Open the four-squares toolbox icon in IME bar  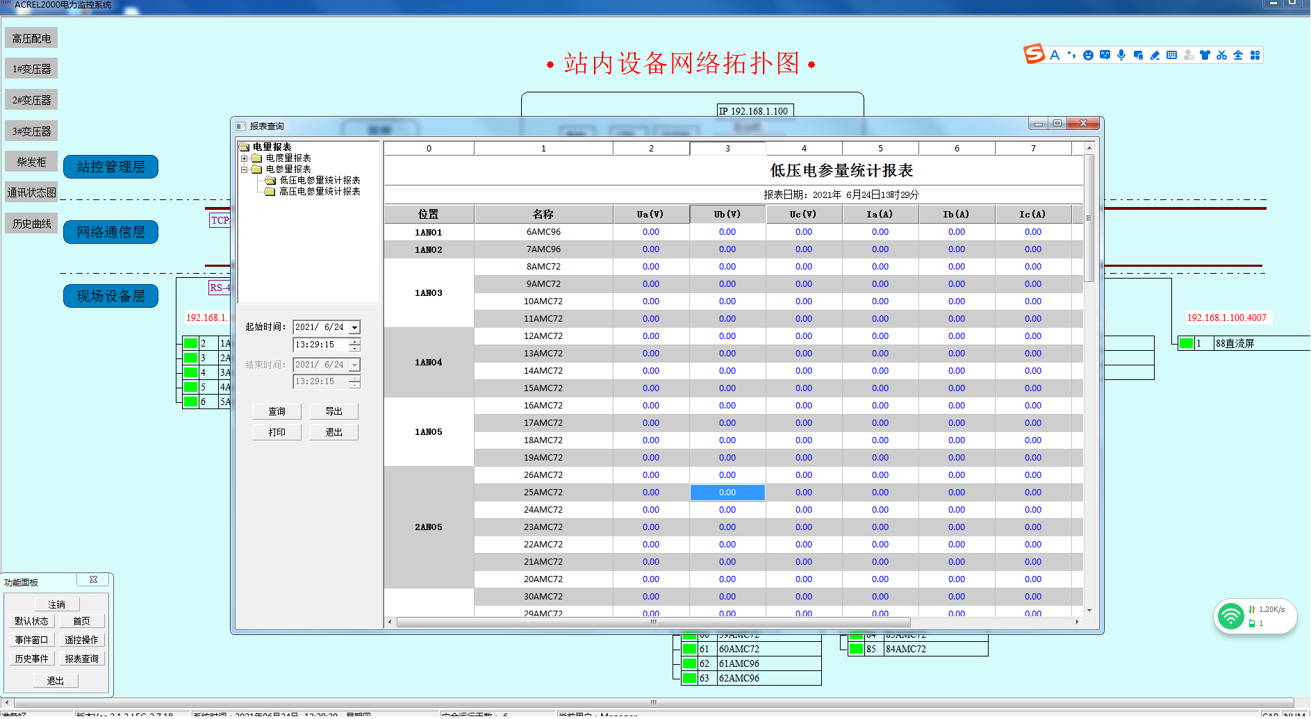click(x=1255, y=55)
